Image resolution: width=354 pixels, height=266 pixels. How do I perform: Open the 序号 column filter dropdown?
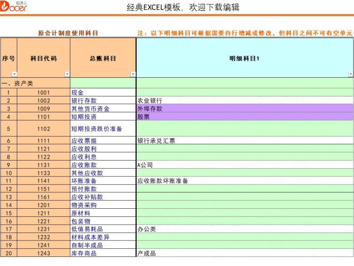(15, 74)
